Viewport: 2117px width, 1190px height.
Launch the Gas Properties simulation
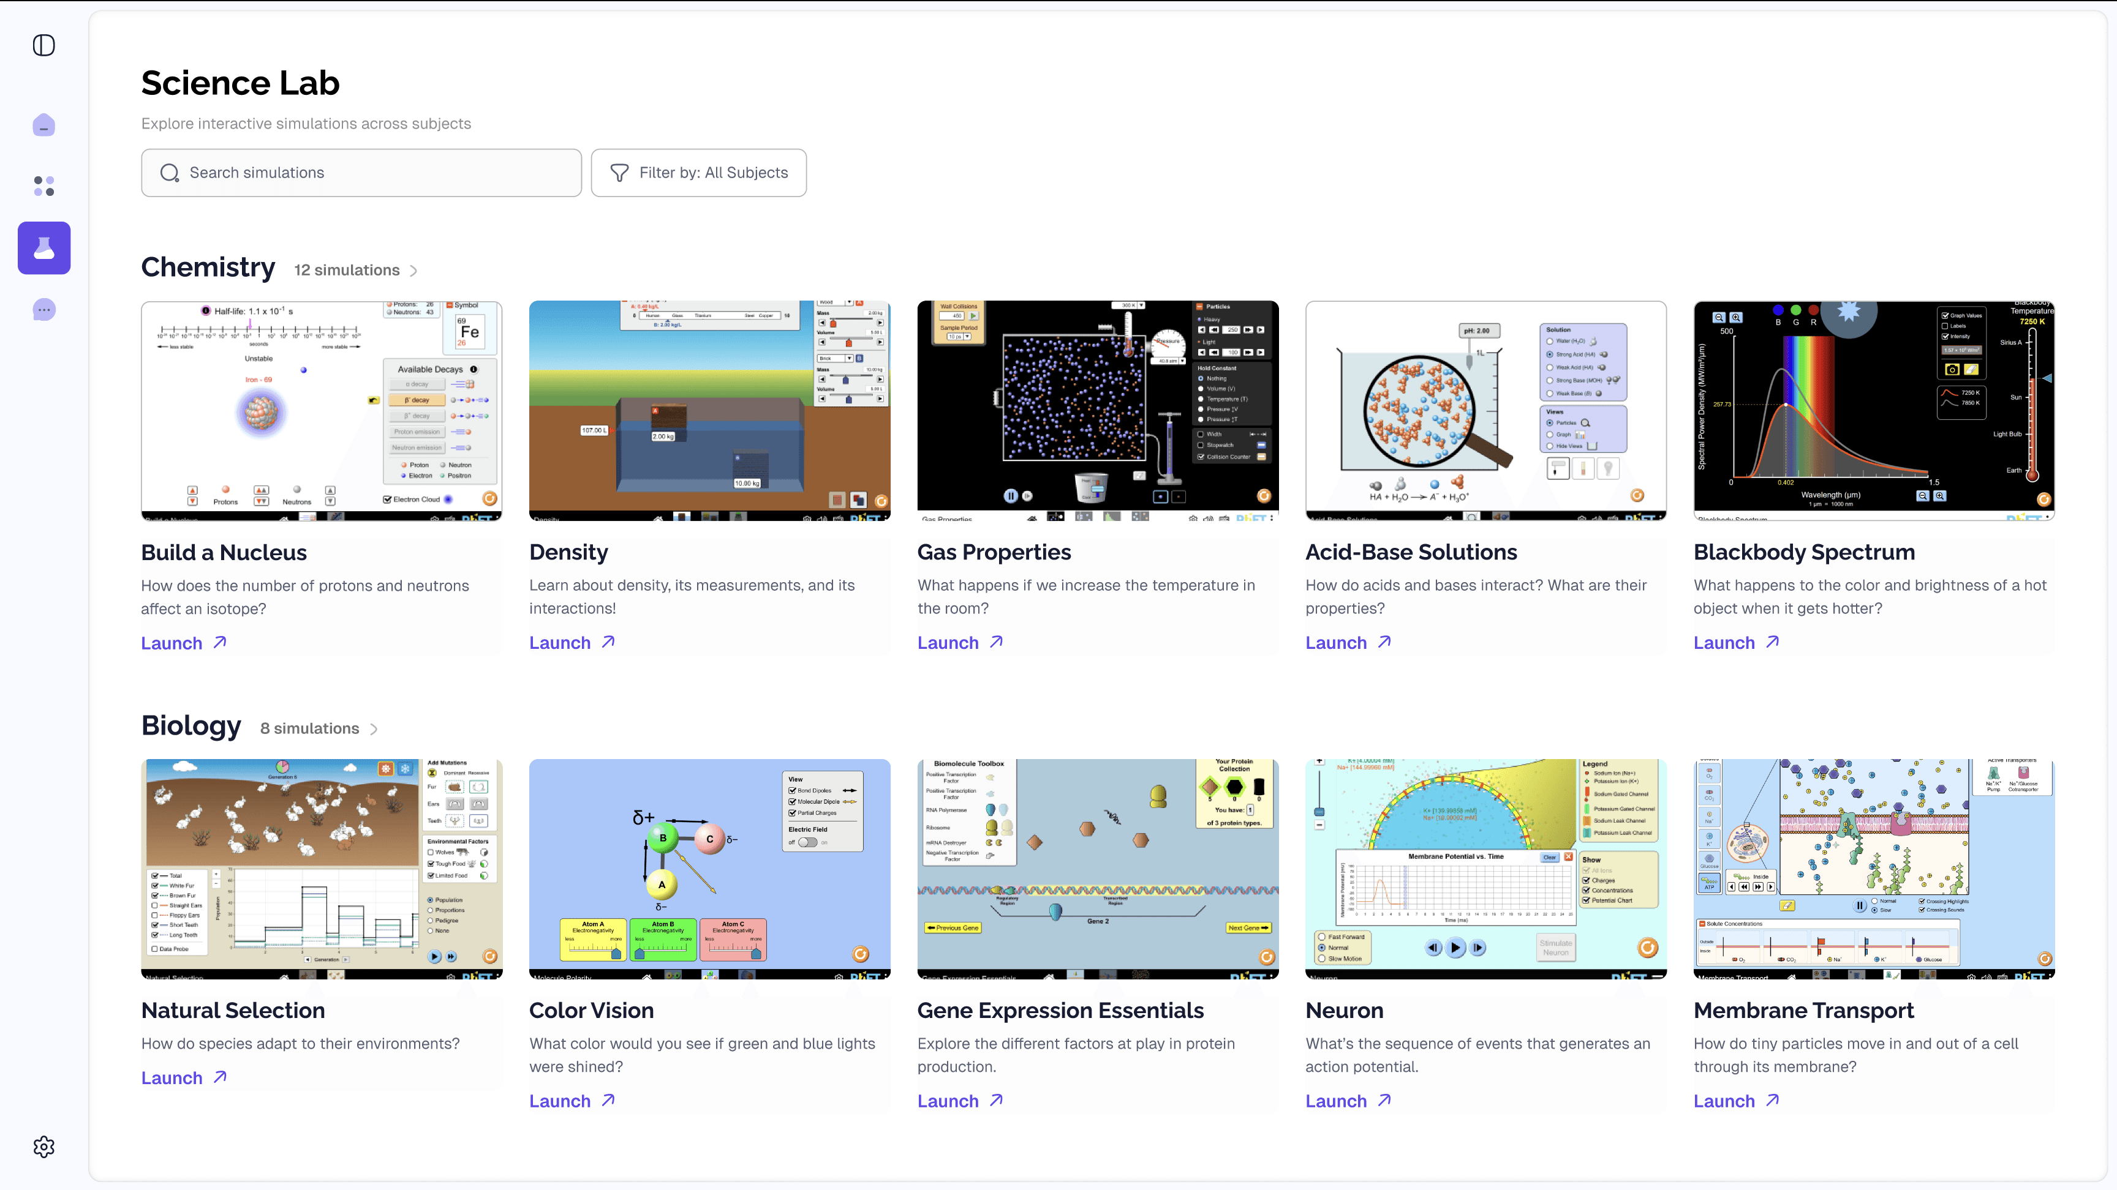pos(948,643)
